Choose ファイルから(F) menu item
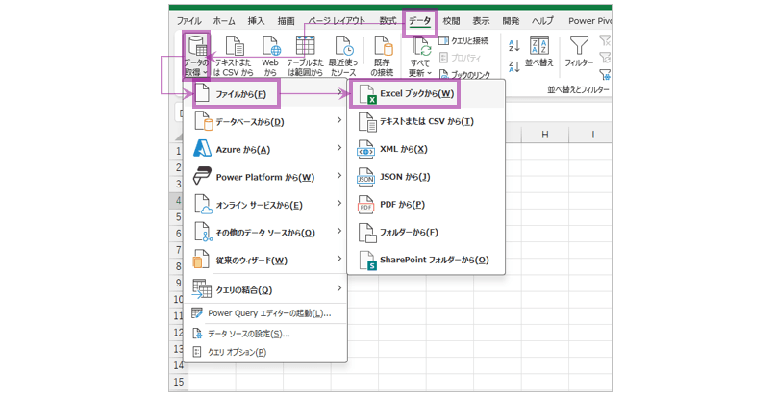 pos(265,93)
